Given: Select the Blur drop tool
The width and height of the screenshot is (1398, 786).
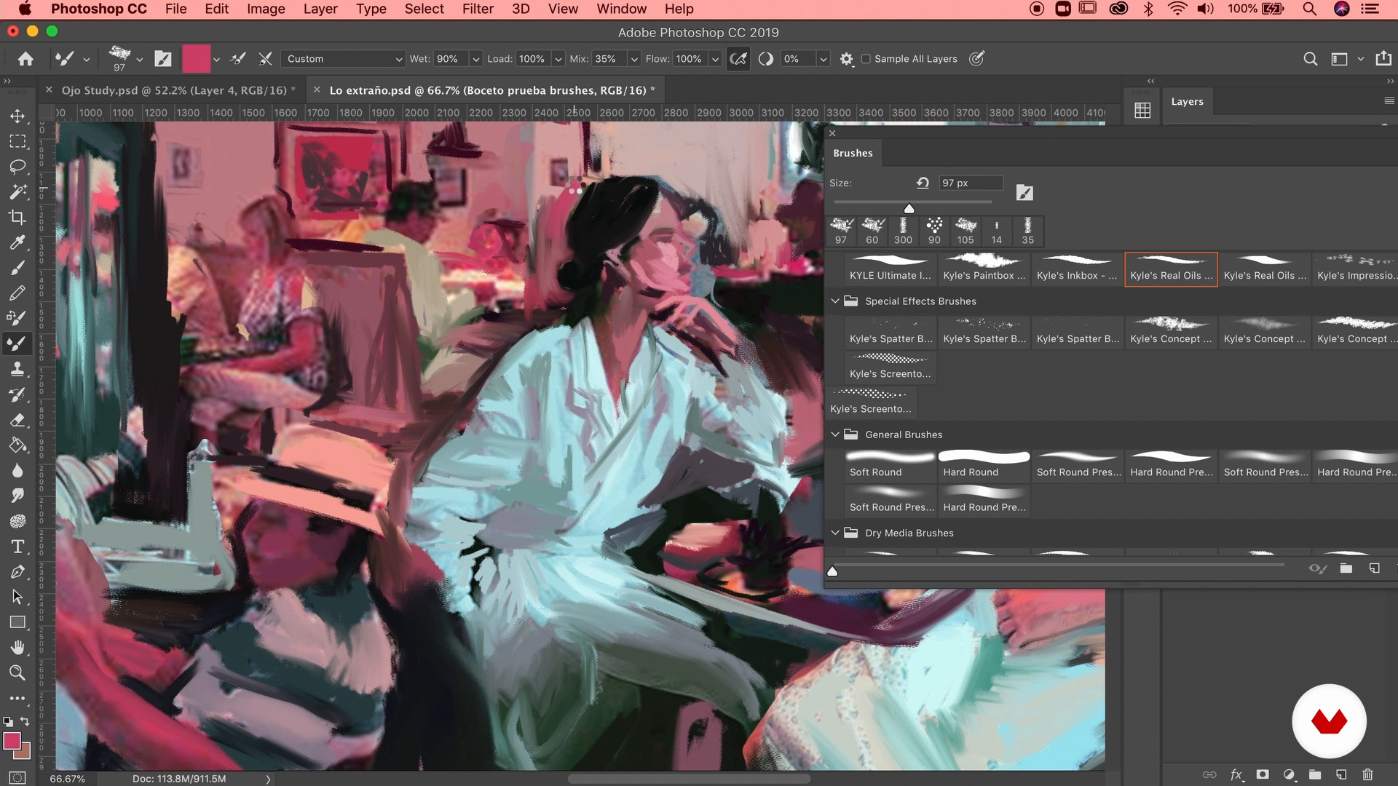Looking at the screenshot, I should (x=17, y=470).
